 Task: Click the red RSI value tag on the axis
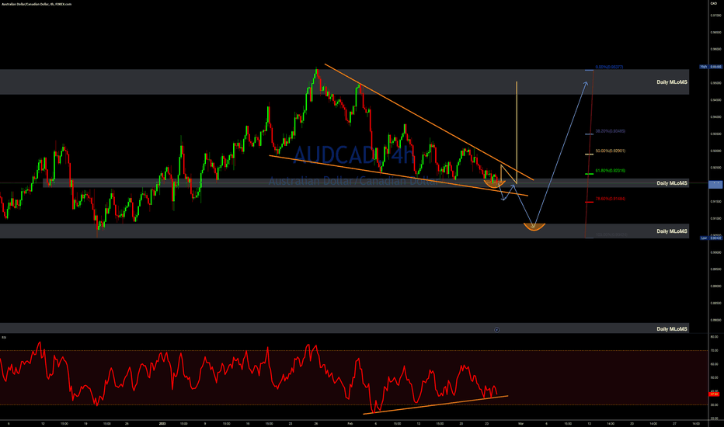click(714, 394)
